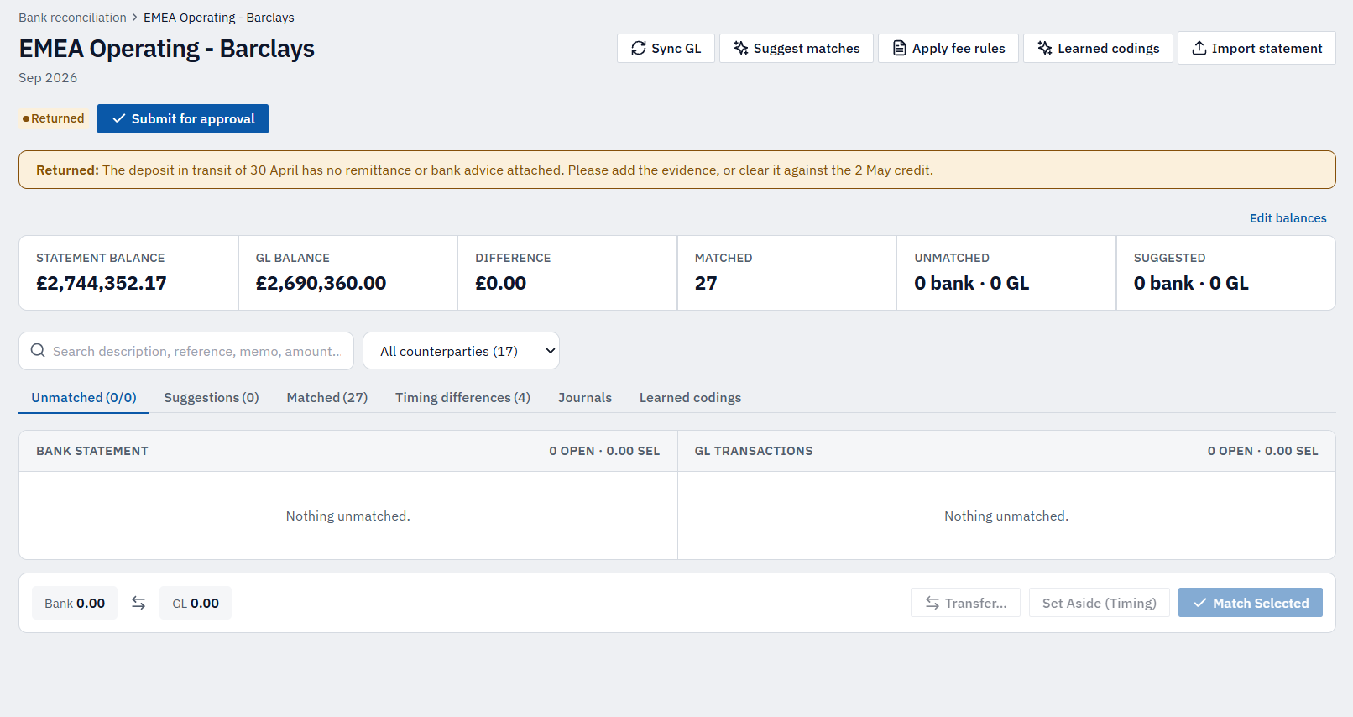1353x717 pixels.
Task: Click Set Aside (Timing) button
Action: point(1099,603)
